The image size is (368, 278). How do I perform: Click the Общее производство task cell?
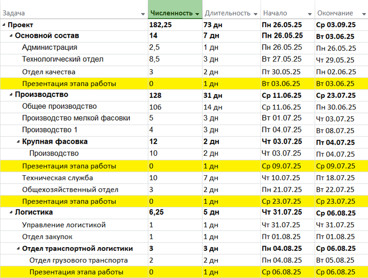59,106
